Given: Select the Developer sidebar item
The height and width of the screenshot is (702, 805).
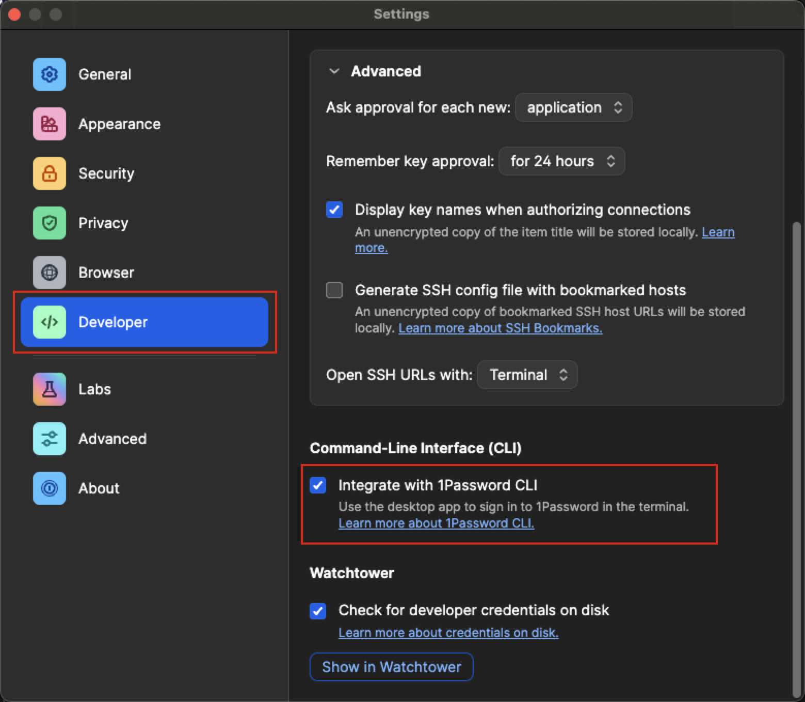Looking at the screenshot, I should coord(144,322).
